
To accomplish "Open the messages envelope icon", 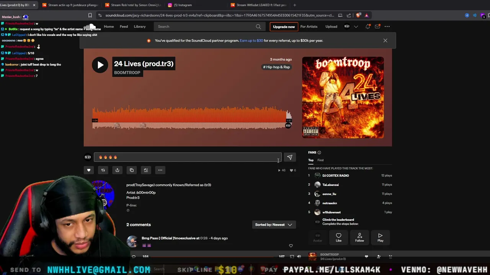I will [377, 26].
